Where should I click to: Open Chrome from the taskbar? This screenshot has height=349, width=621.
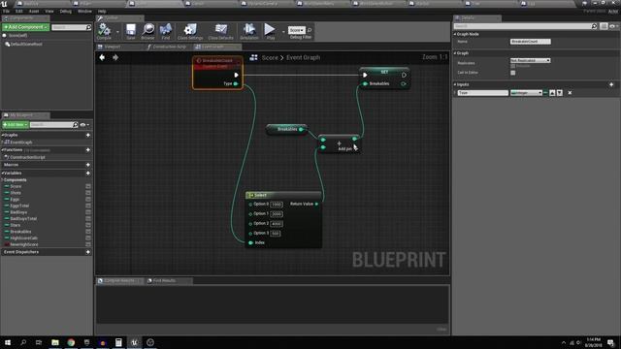[71, 342]
